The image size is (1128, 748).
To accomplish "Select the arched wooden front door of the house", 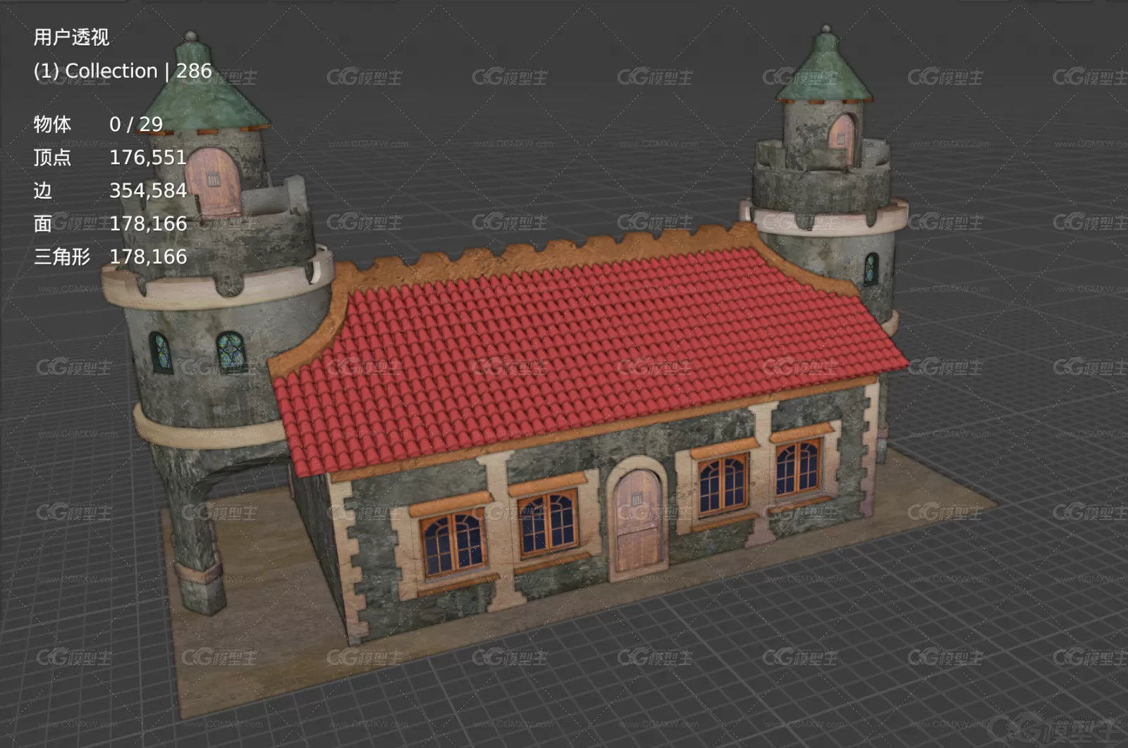I will coord(639,518).
